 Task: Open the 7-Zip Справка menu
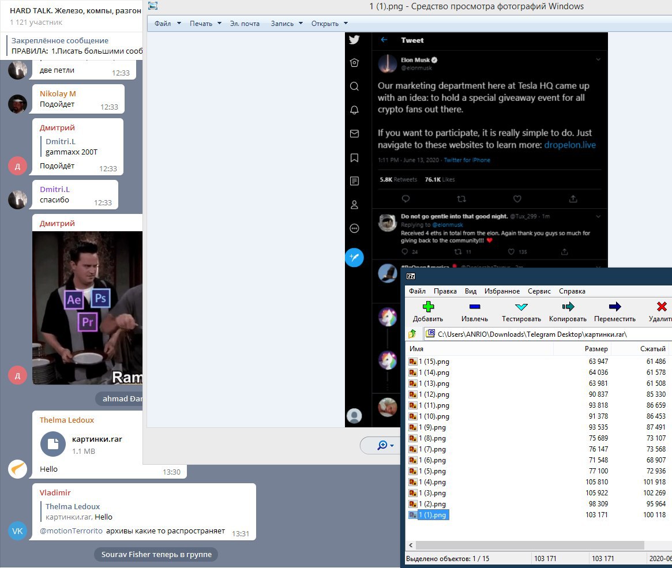pos(572,291)
